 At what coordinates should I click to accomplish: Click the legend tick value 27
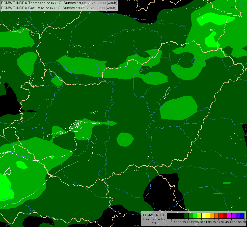tap(193, 222)
